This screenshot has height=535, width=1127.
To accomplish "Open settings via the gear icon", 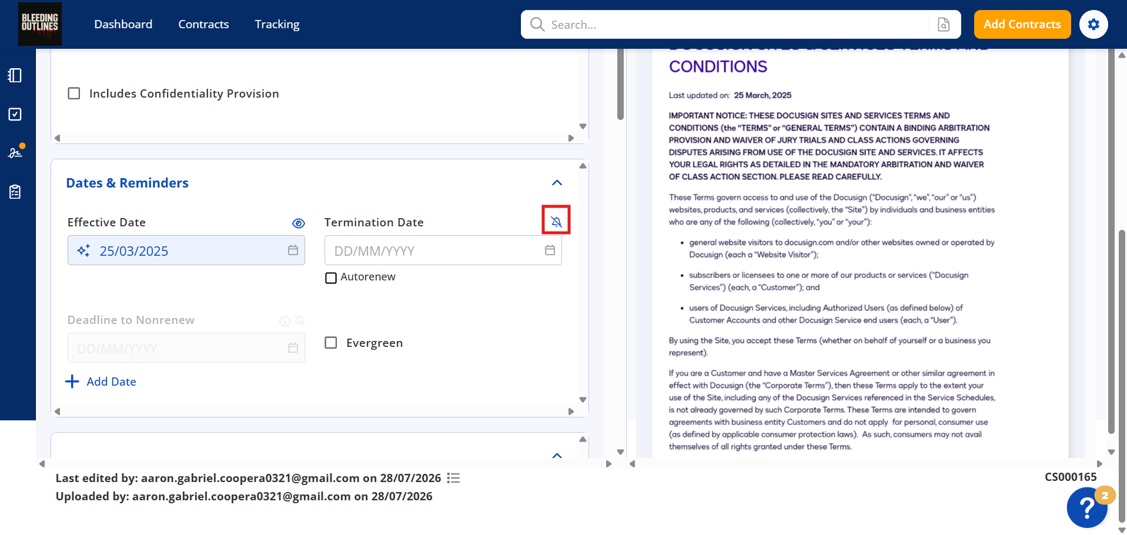I will pos(1093,24).
